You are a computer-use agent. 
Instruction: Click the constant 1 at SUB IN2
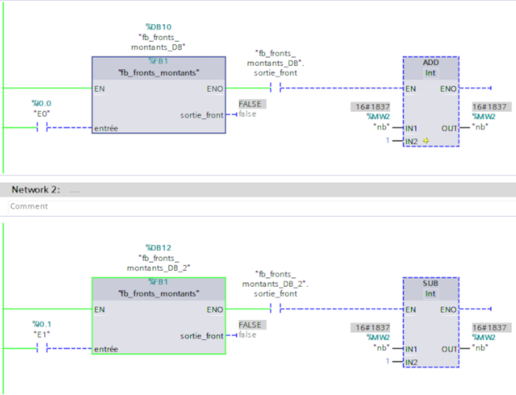(387, 361)
